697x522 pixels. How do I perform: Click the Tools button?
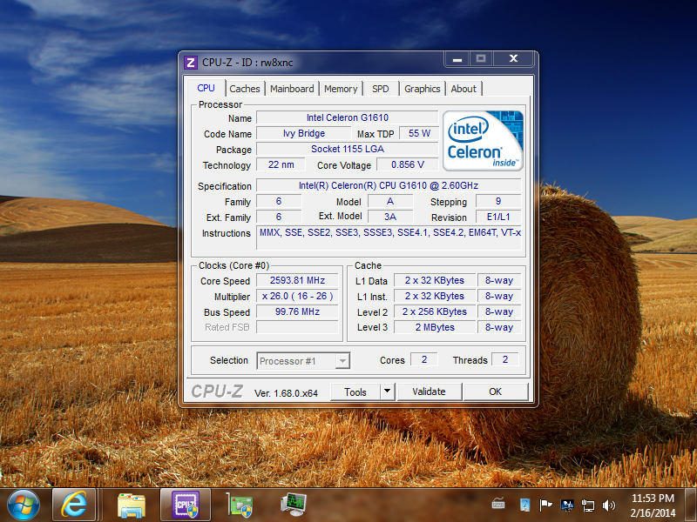355,392
